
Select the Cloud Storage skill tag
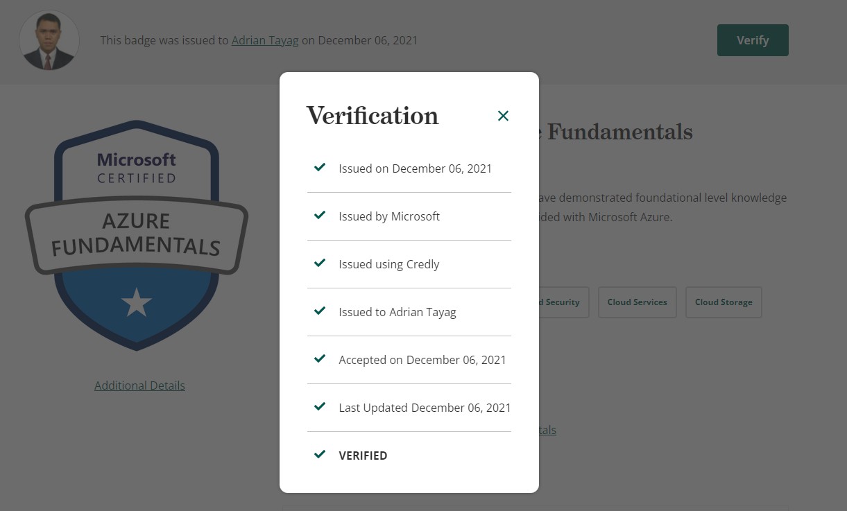click(x=724, y=302)
